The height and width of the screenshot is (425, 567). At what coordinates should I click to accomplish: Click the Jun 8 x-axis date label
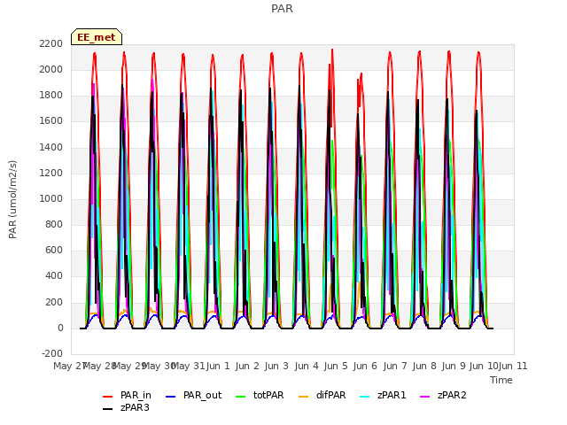pyautogui.click(x=424, y=366)
